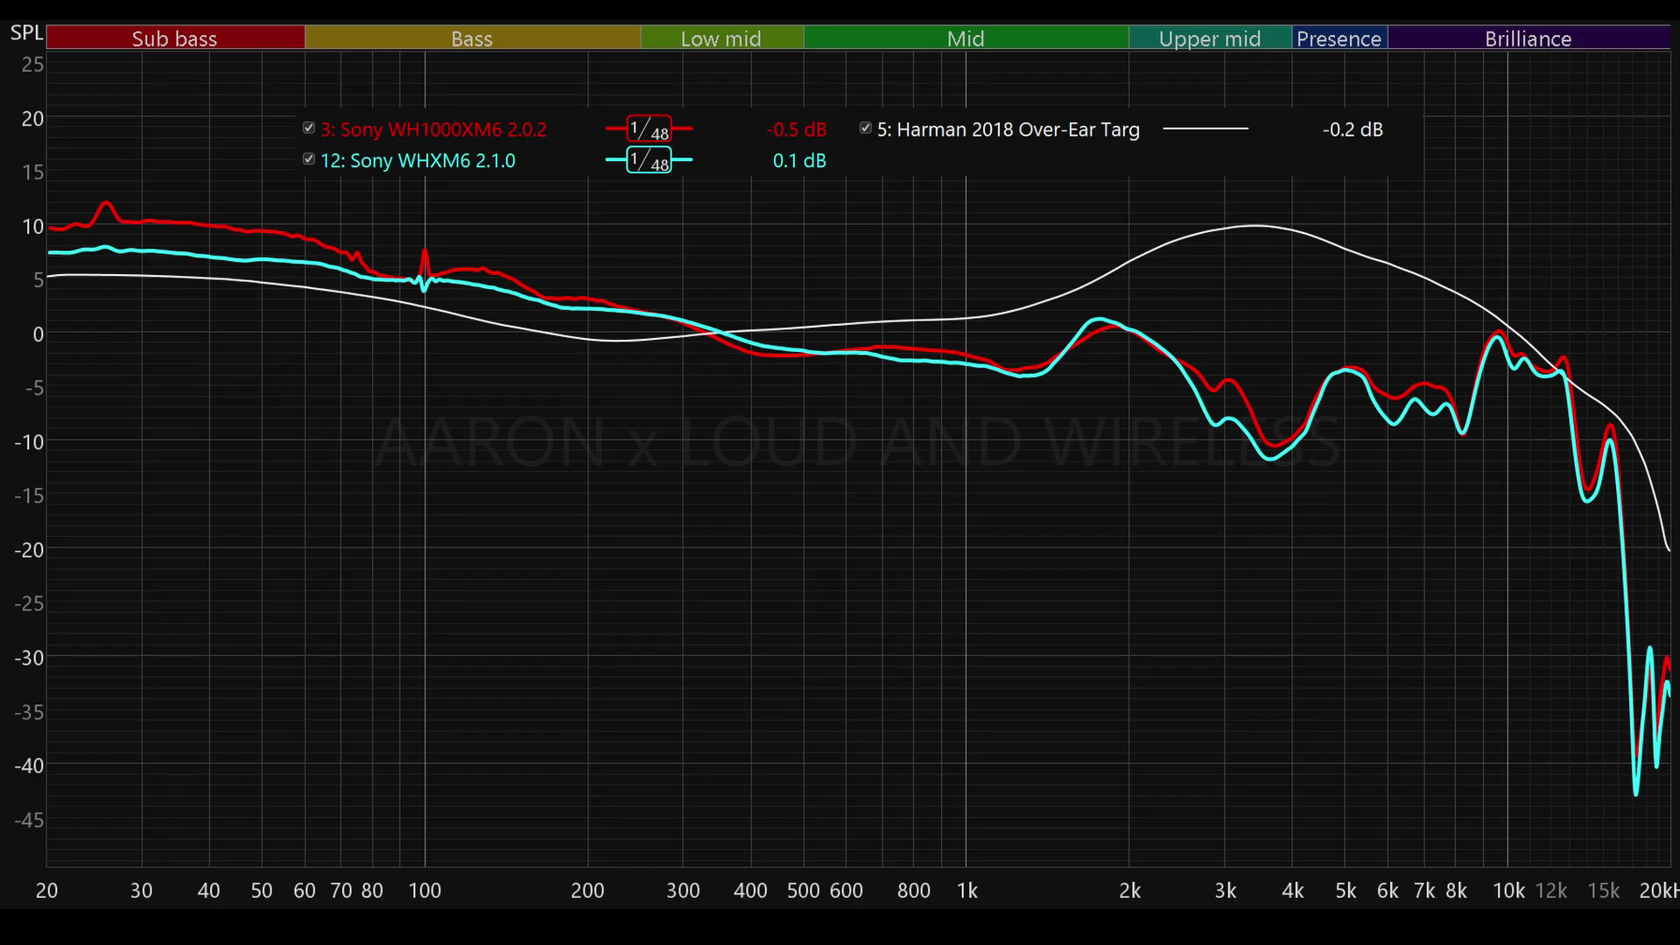
Task: Select the Bass frequency band label
Action: (x=472, y=39)
